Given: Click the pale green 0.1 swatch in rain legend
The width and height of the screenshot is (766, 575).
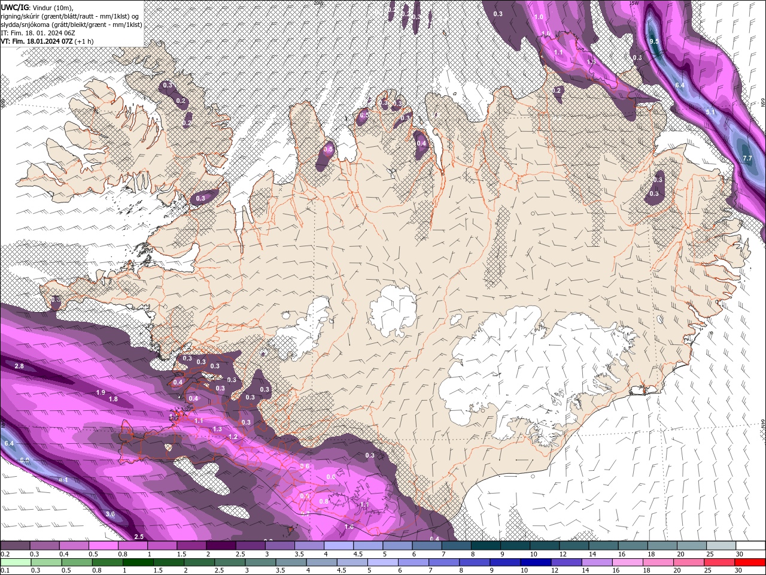Looking at the screenshot, I should [x=15, y=562].
